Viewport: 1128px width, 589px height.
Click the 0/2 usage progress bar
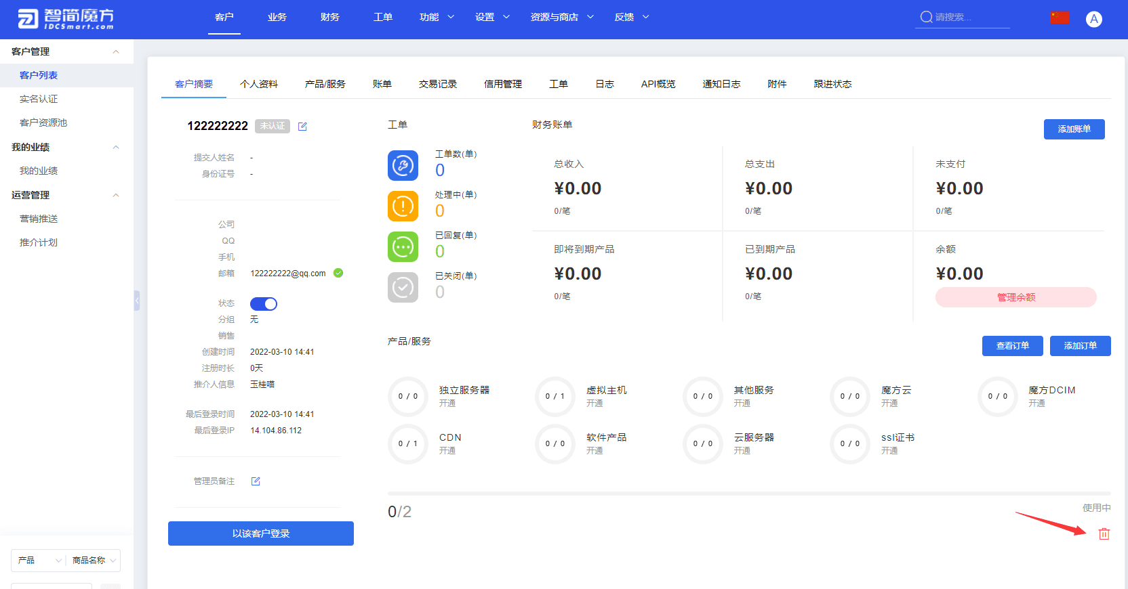tap(749, 494)
